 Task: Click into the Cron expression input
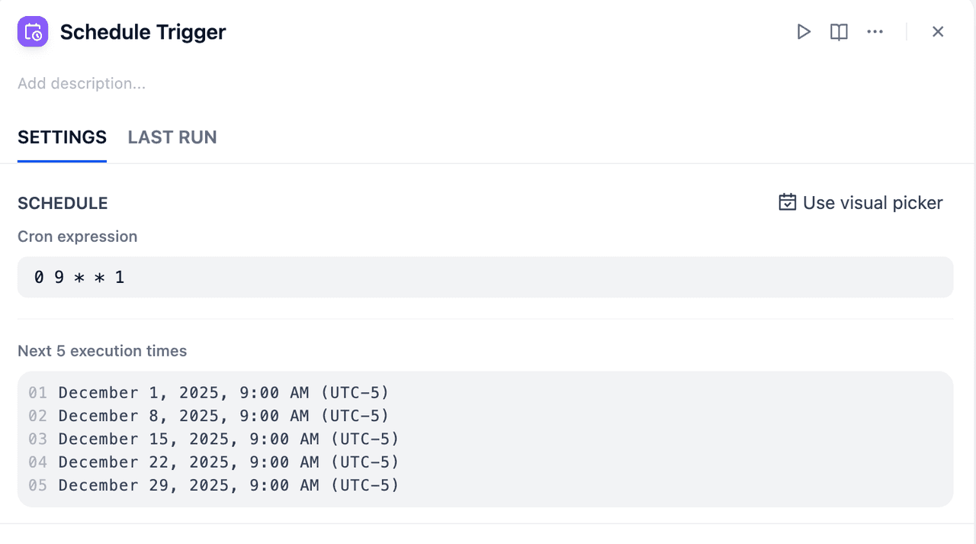coord(485,277)
